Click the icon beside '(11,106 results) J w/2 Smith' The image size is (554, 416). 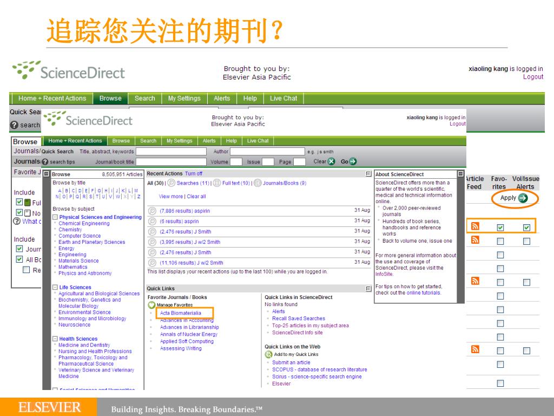152,263
